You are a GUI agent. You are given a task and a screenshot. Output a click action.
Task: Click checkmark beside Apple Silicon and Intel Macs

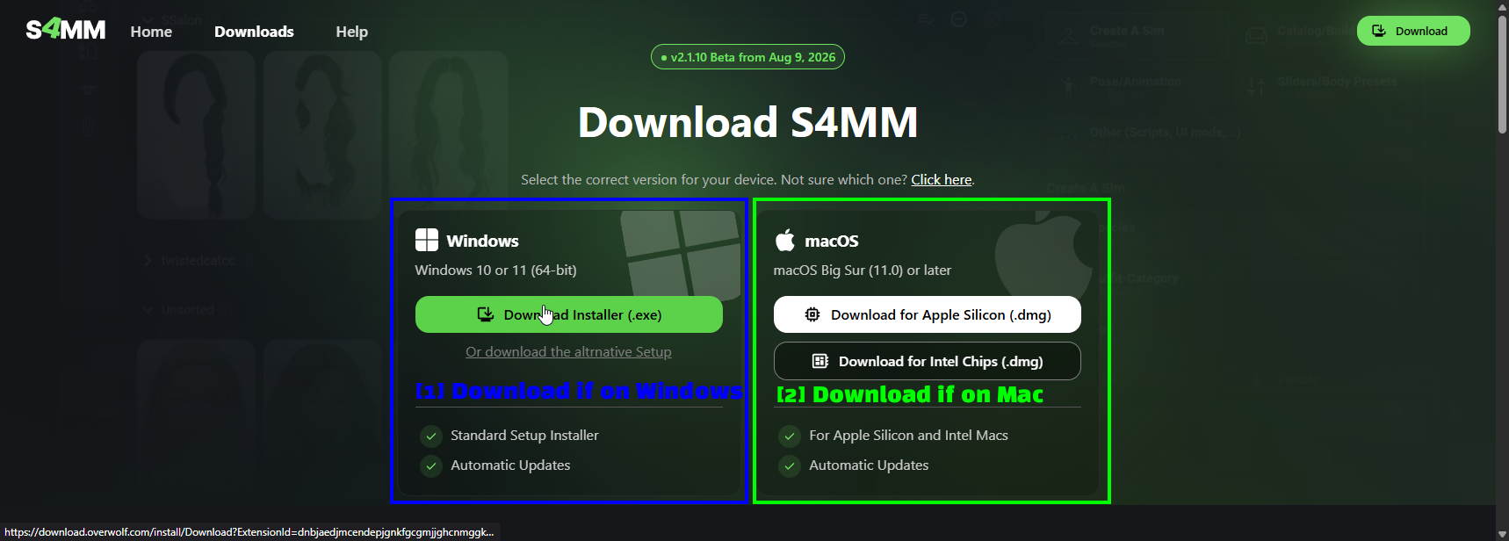pyautogui.click(x=790, y=436)
